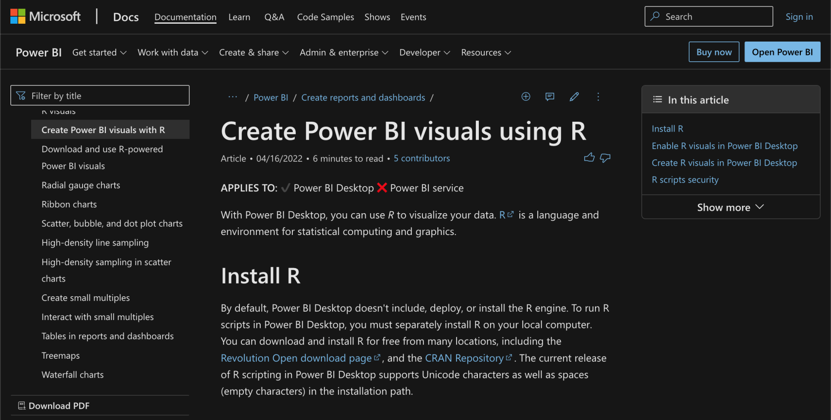Image resolution: width=831 pixels, height=420 pixels.
Task: Click the search magnifier icon
Action: click(655, 16)
